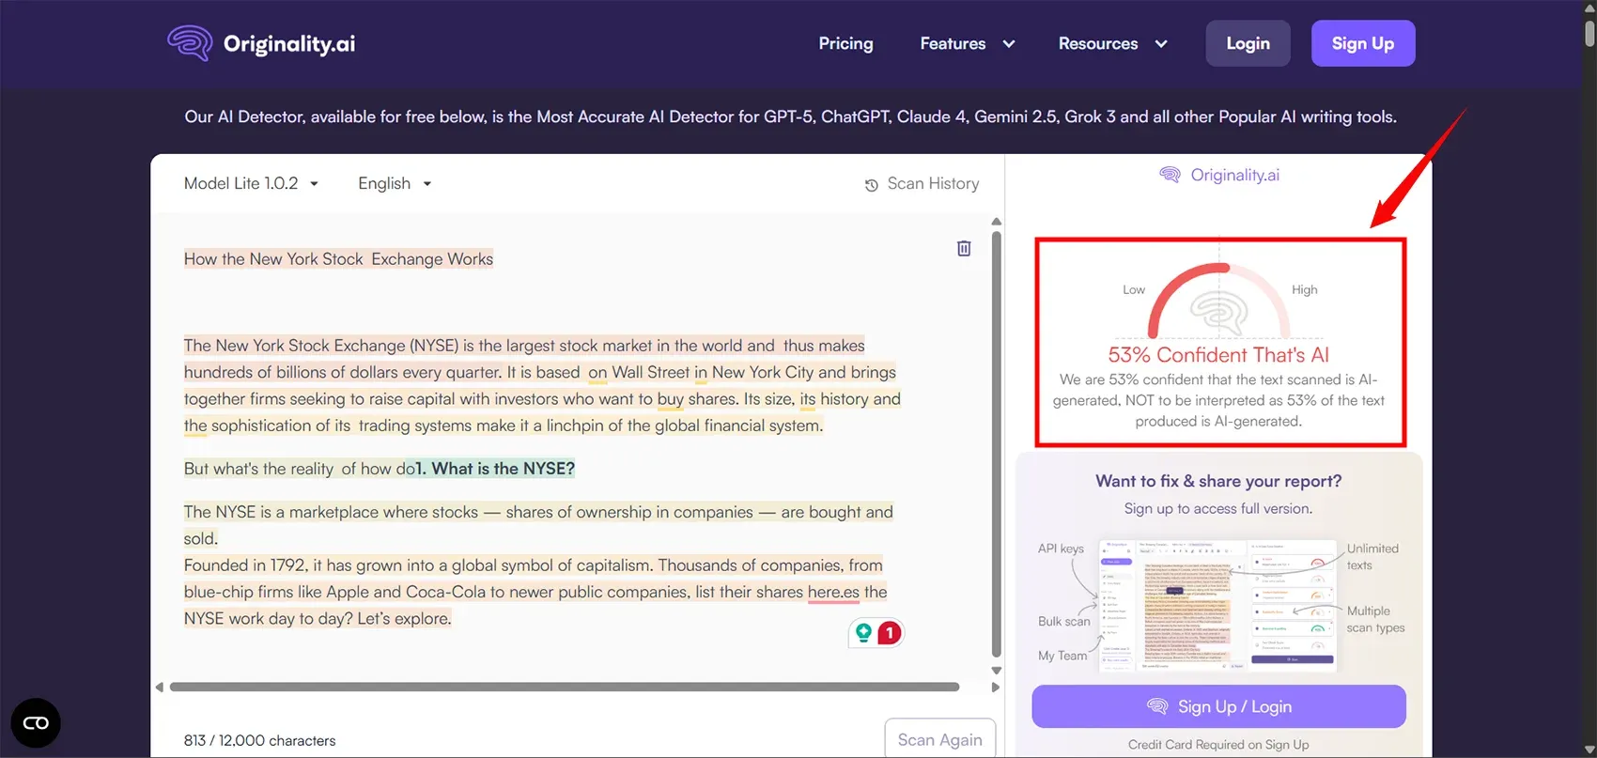
Task: Click the green Grammarly lightbulb icon
Action: click(x=863, y=633)
